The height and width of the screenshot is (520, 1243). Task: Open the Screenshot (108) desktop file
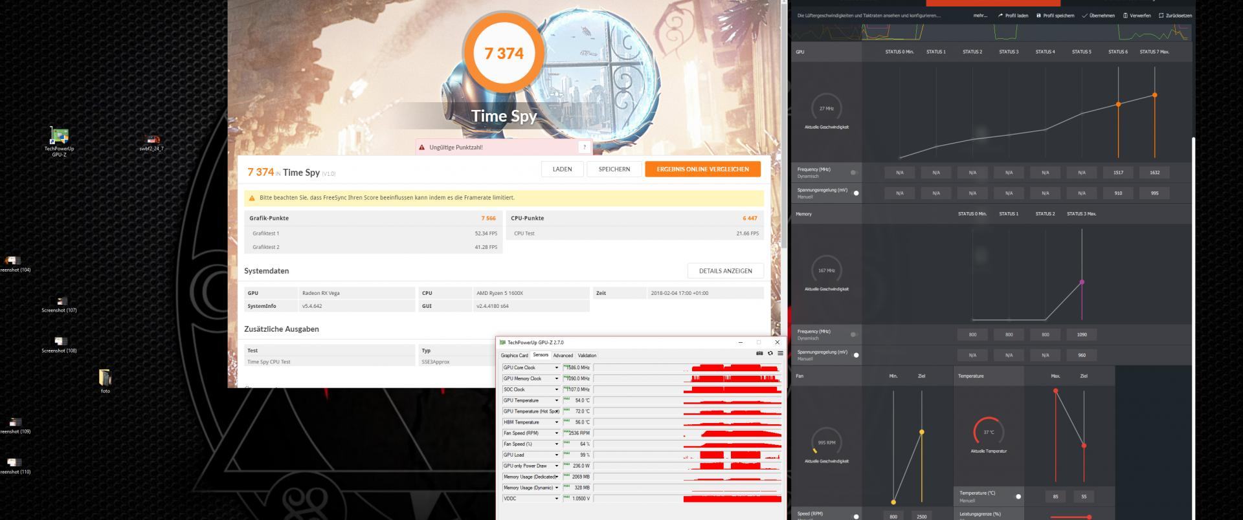(x=59, y=345)
